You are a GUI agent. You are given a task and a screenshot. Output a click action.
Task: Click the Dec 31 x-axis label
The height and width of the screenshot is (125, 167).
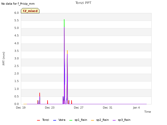(x=108, y=108)
